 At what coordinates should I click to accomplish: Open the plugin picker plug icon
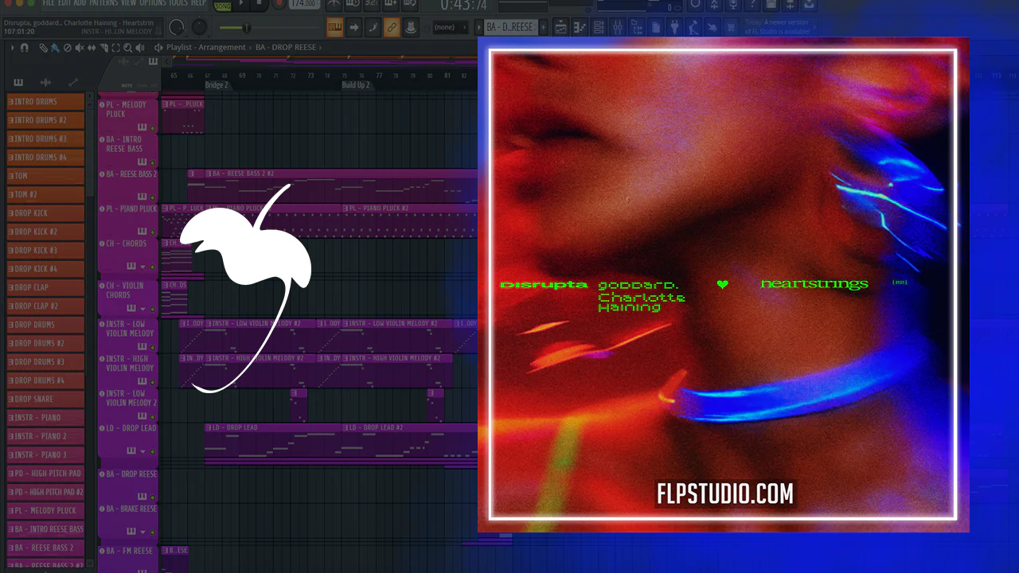pyautogui.click(x=675, y=28)
